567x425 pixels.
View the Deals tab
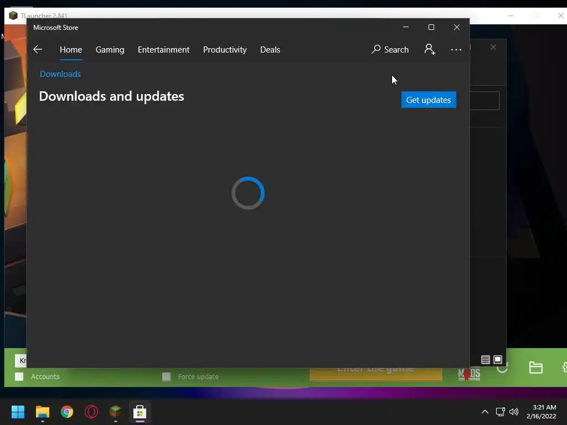click(x=270, y=50)
